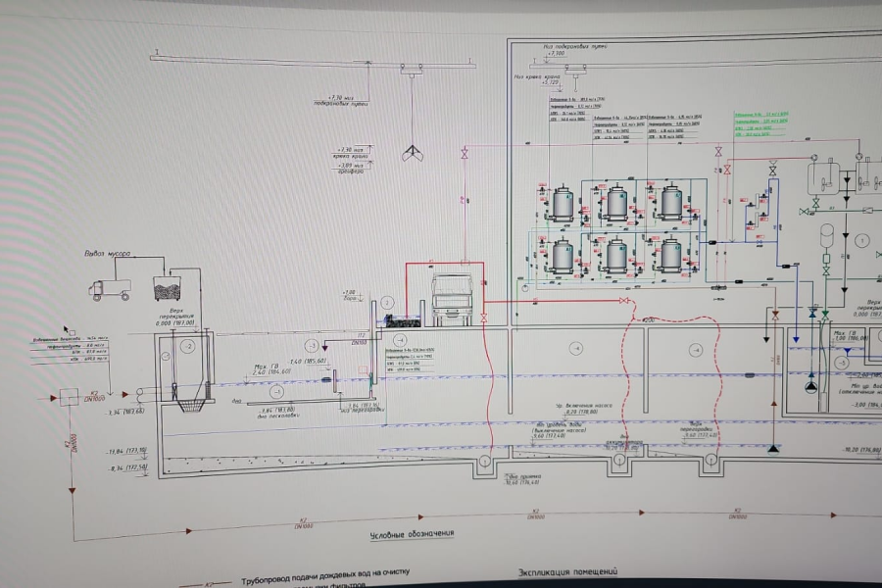Click the 'низ перегородки' label
This screenshot has width=882, height=588.
[x=364, y=411]
